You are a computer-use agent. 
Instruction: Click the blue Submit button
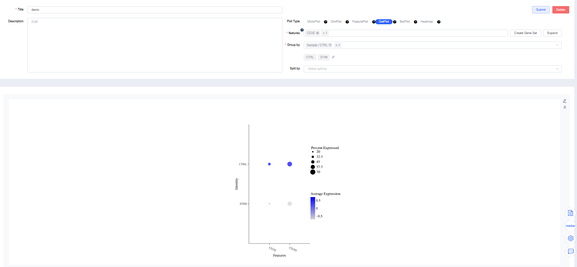click(x=541, y=10)
